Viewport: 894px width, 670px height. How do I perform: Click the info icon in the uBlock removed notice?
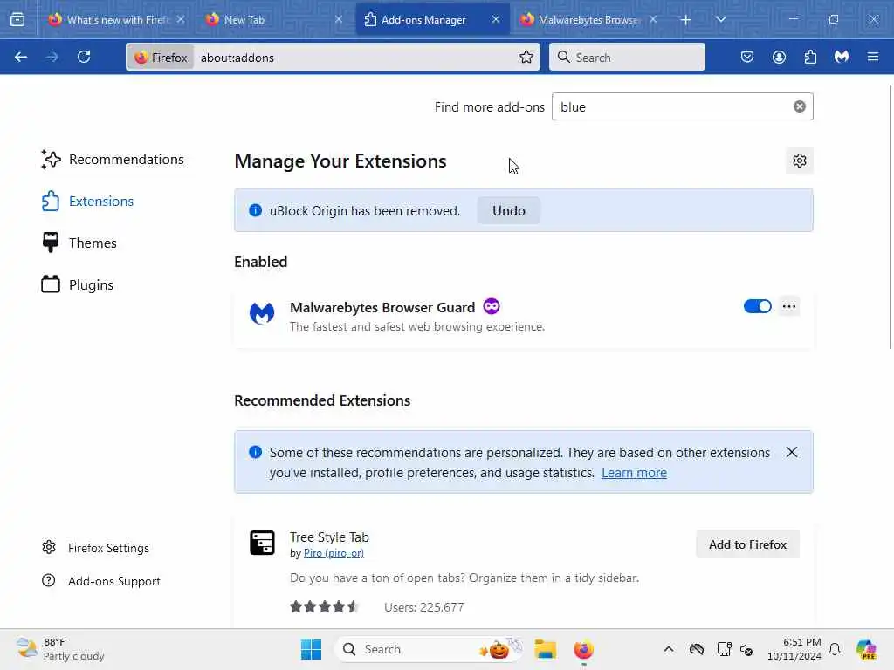click(x=256, y=210)
